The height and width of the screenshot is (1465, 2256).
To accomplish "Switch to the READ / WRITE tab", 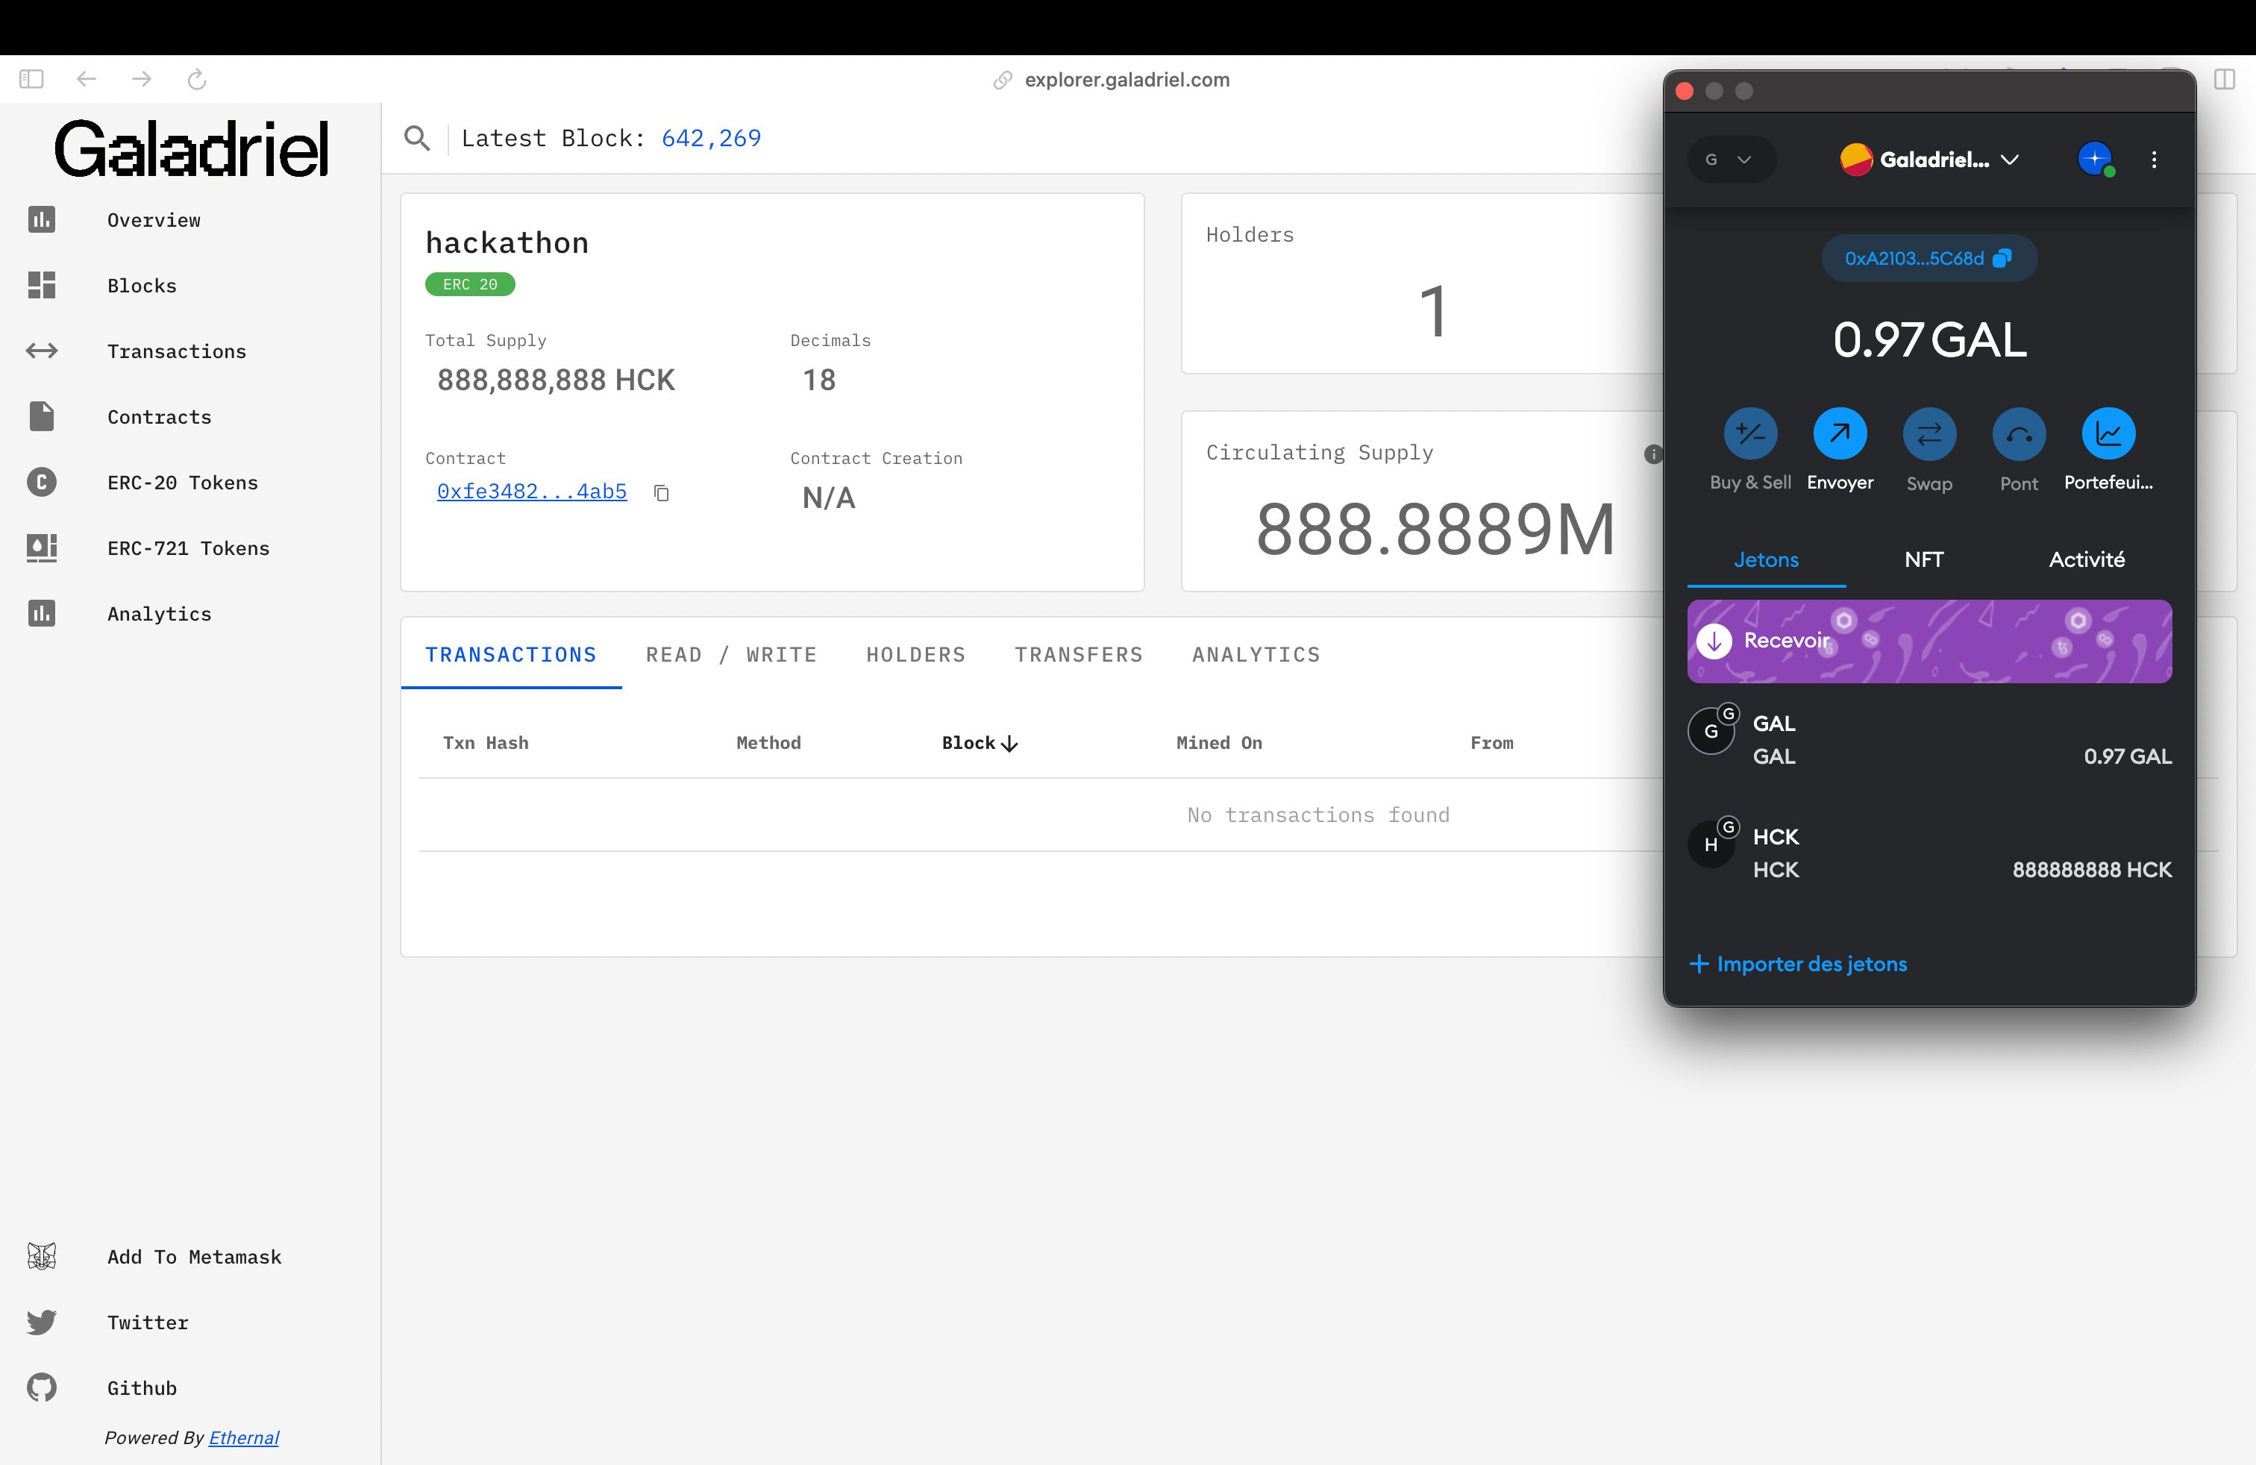I will [731, 655].
